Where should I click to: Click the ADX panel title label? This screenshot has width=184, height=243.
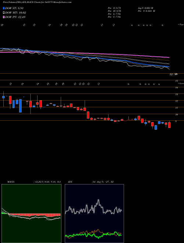click(x=70, y=182)
